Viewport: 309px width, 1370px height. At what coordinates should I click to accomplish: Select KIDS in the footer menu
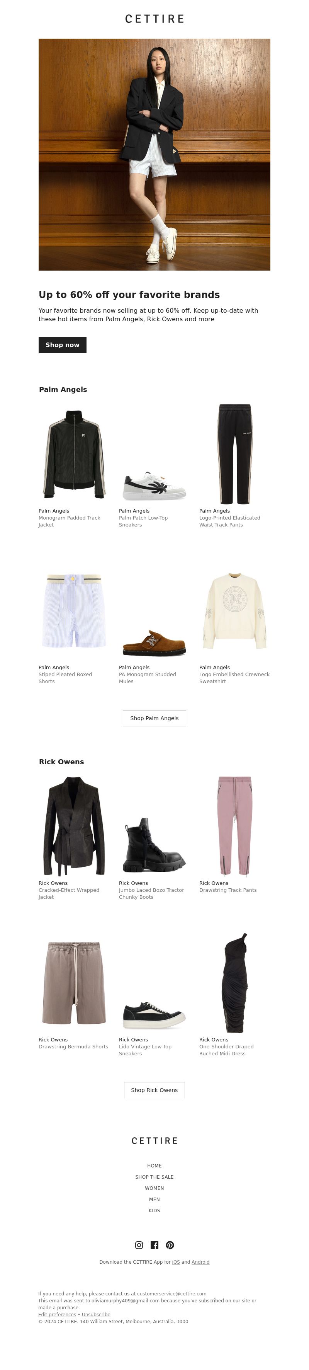click(154, 1210)
